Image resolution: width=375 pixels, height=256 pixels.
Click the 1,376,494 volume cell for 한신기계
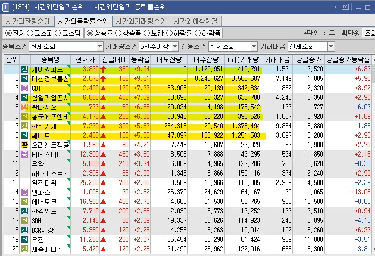(x=246, y=126)
